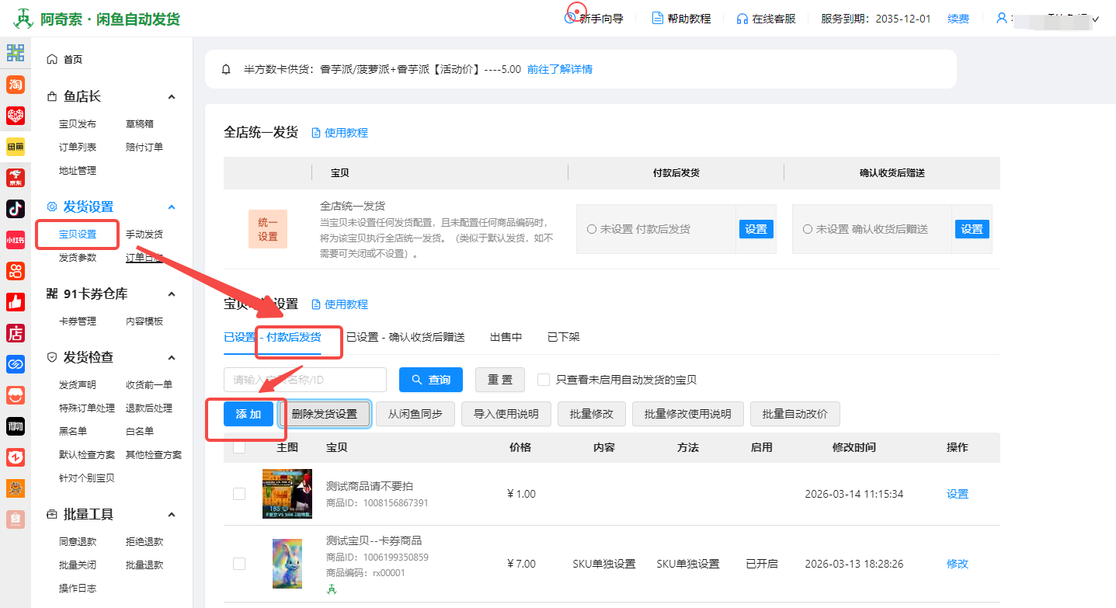Click the user avatar icon in the header
Screen dimensions: 1116x608
1002,18
